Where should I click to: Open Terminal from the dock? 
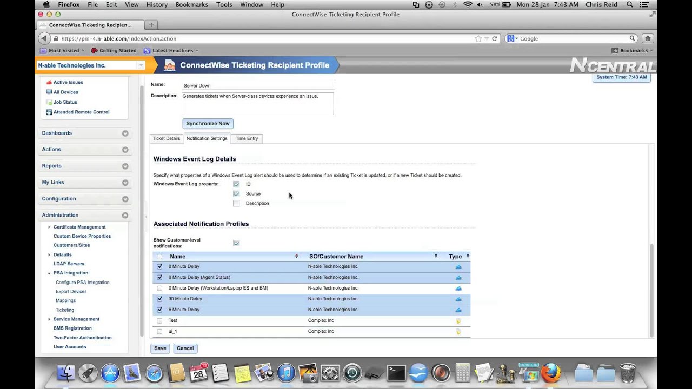point(396,373)
